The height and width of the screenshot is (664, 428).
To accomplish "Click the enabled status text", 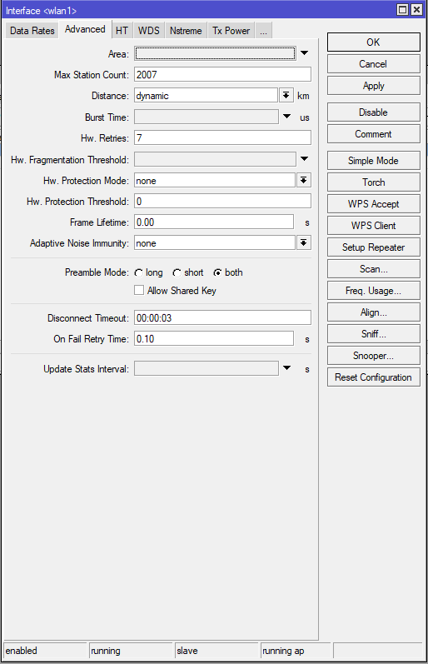I will point(21,651).
